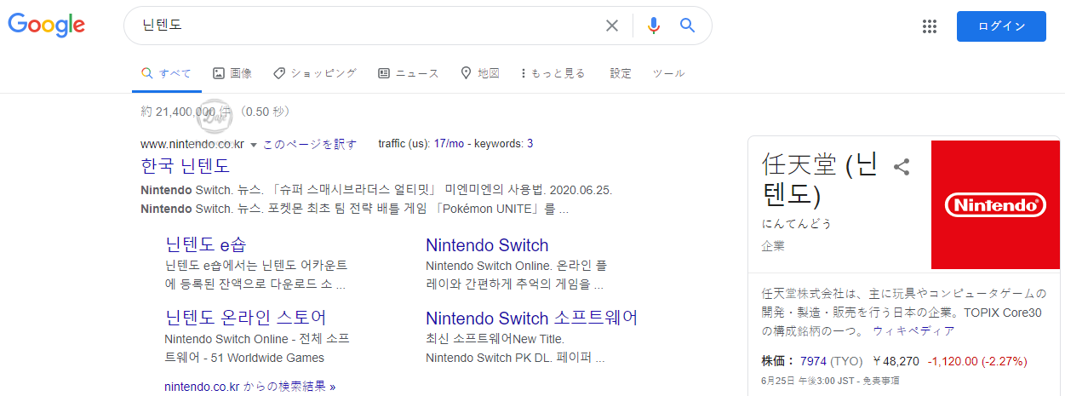Open the 한국 닌텐도 result
1065x396 pixels.
pos(185,165)
